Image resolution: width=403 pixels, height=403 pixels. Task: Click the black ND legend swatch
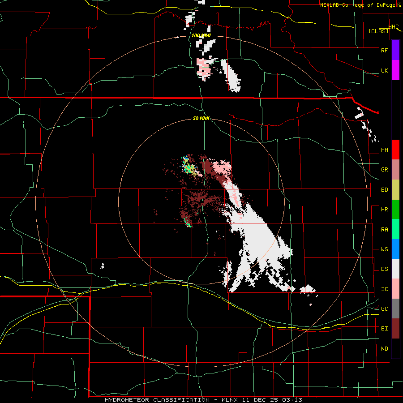pyautogui.click(x=395, y=348)
